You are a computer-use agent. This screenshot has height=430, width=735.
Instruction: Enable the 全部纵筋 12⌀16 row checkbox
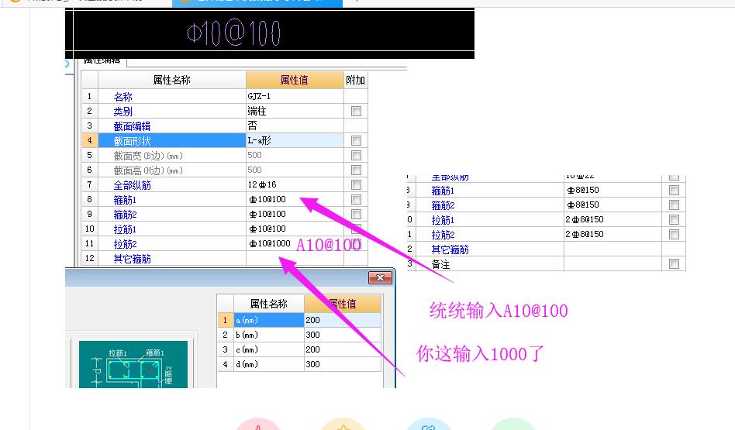(356, 184)
